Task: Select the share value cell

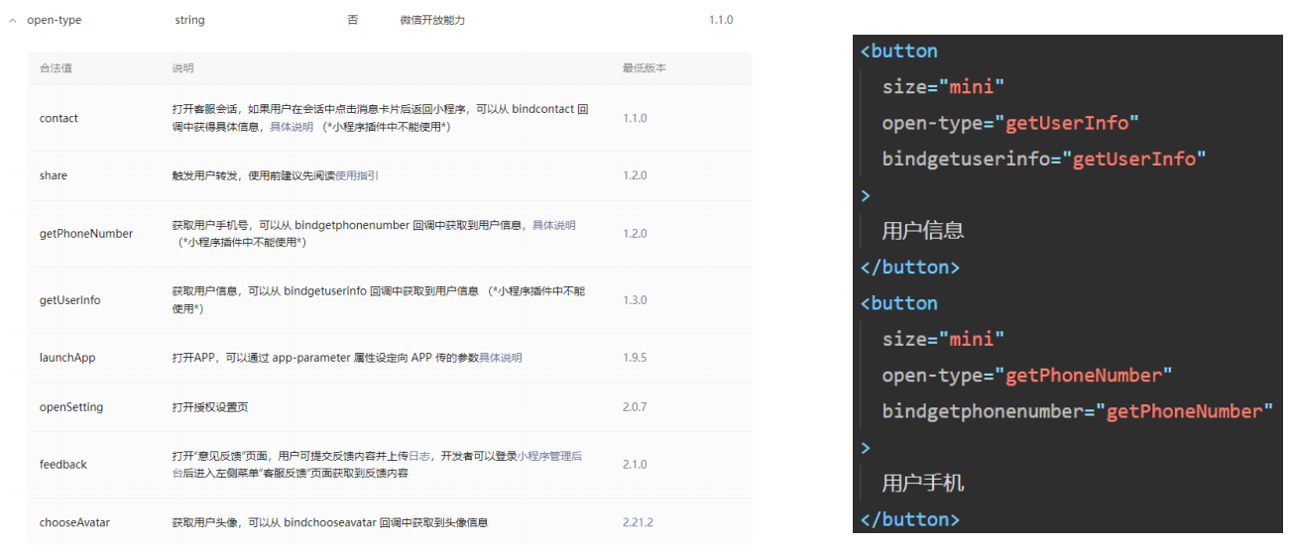Action: (x=54, y=175)
